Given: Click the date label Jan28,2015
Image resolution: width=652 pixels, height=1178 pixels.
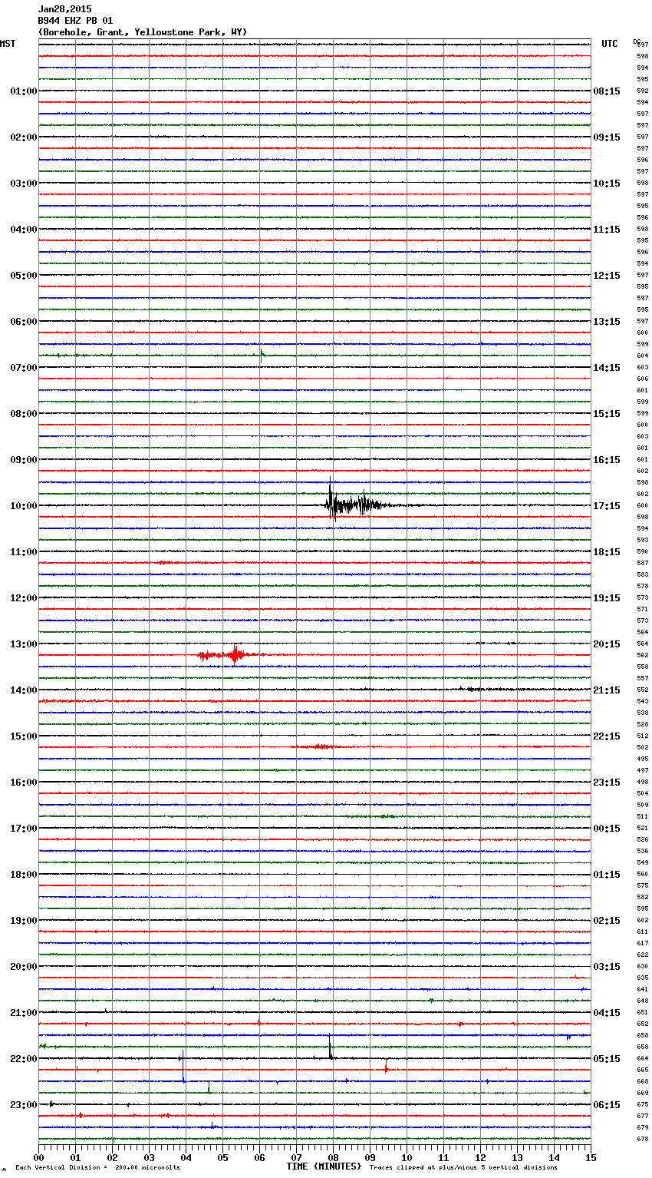Looking at the screenshot, I should pyautogui.click(x=64, y=9).
